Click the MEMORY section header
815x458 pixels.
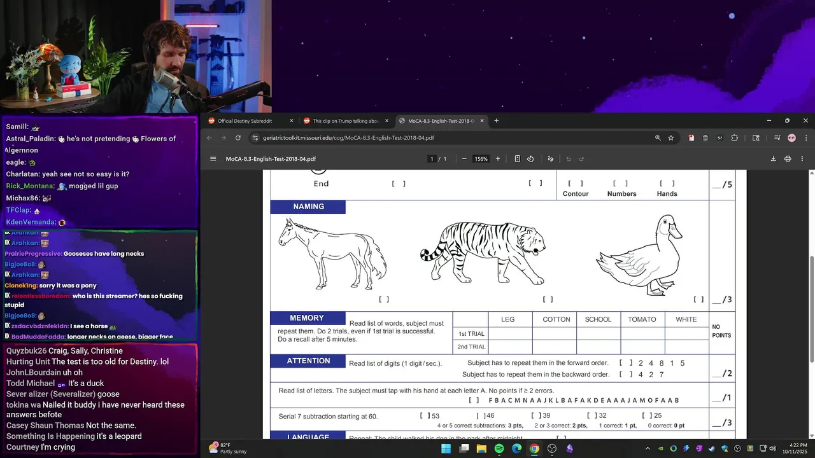coord(307,318)
